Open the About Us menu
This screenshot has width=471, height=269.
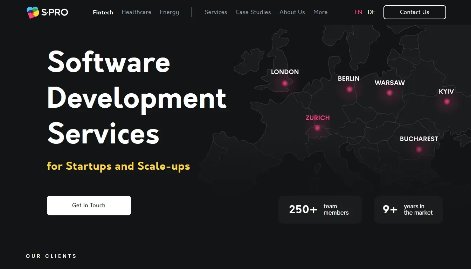(292, 12)
